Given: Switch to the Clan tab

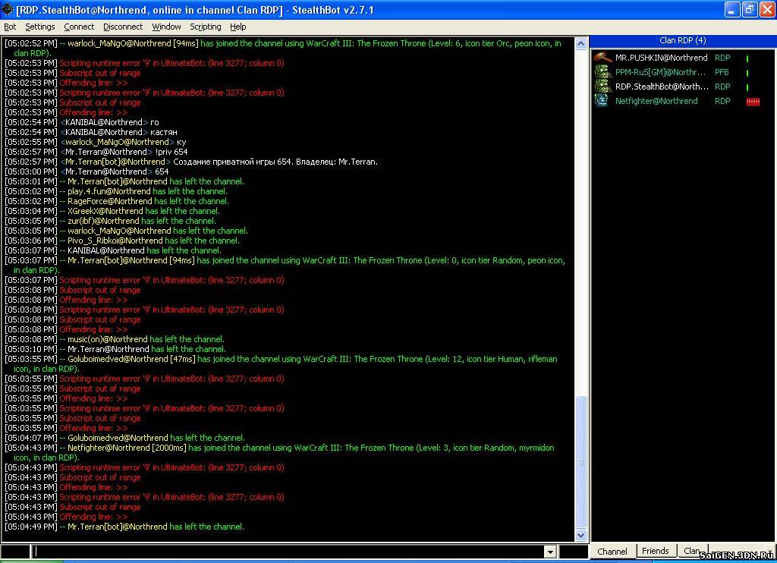Looking at the screenshot, I should tap(692, 551).
